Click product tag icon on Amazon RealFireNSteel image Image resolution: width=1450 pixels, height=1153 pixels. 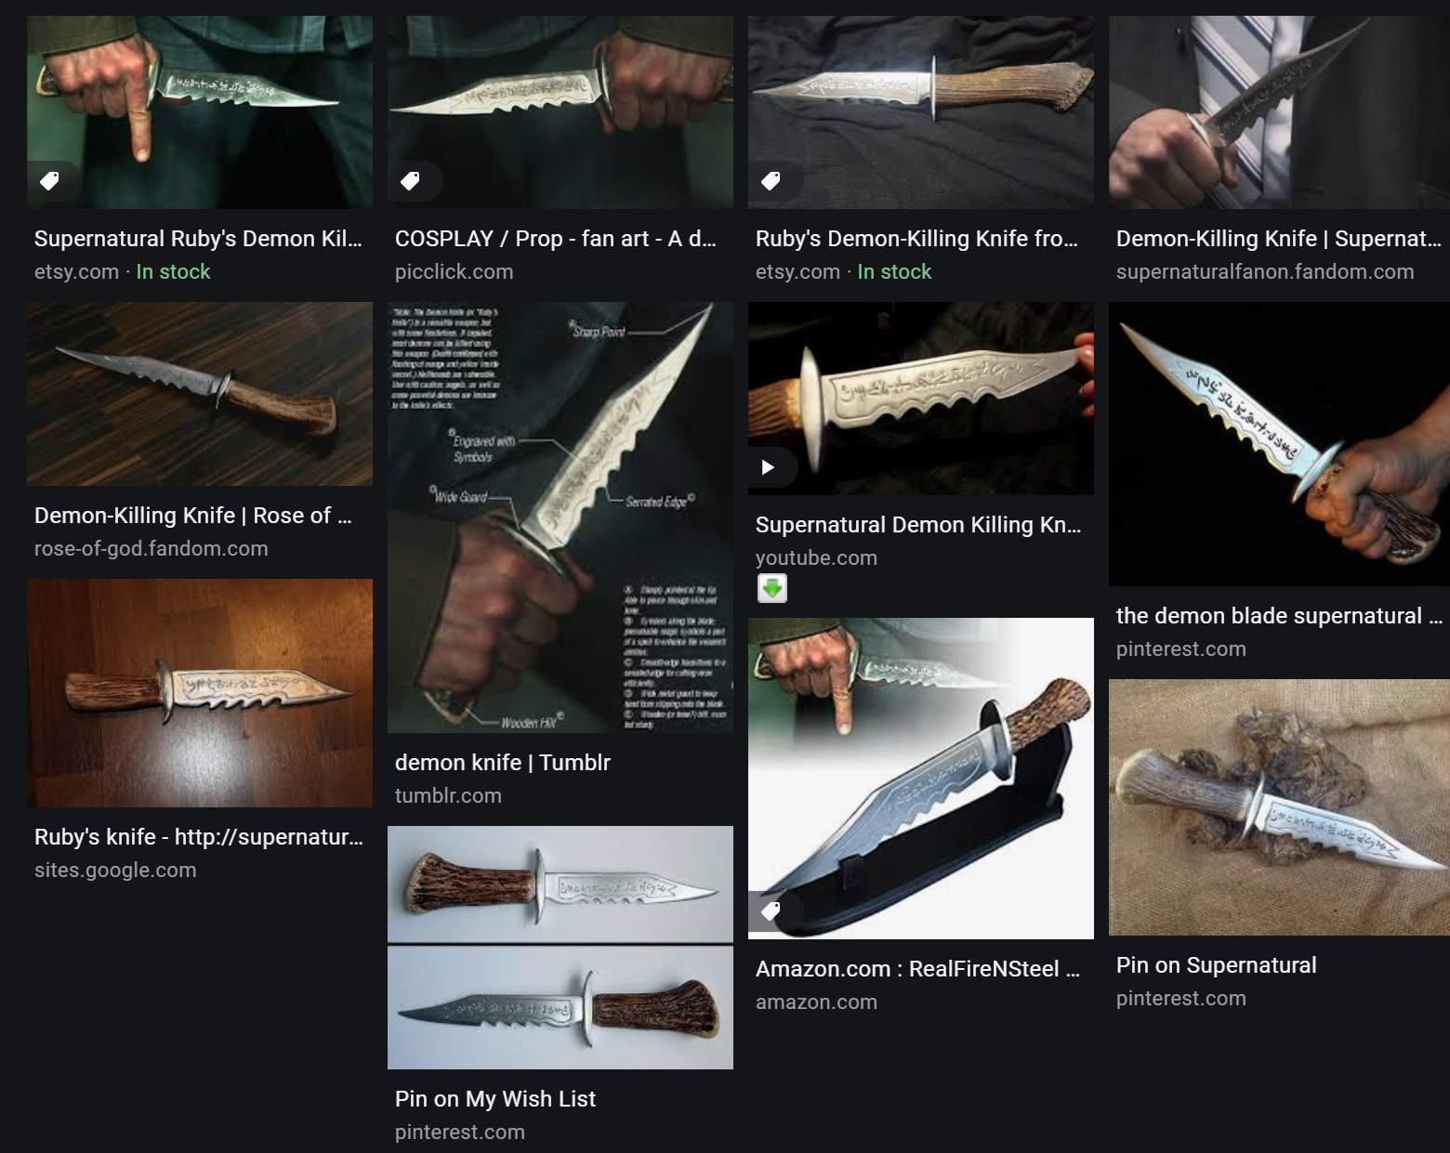tap(771, 911)
